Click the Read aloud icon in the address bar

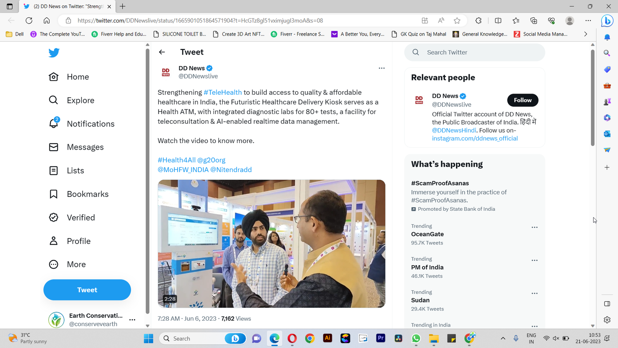(x=441, y=20)
